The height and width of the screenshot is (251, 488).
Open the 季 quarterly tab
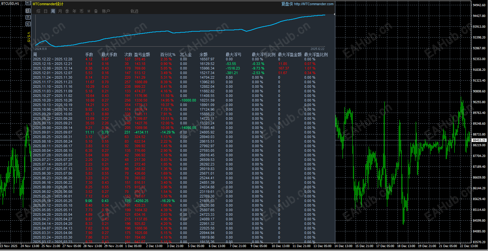pyautogui.click(x=67, y=11)
